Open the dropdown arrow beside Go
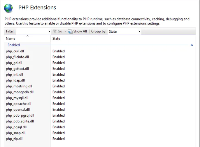This screenshot has width=200, height=147. [66, 32]
